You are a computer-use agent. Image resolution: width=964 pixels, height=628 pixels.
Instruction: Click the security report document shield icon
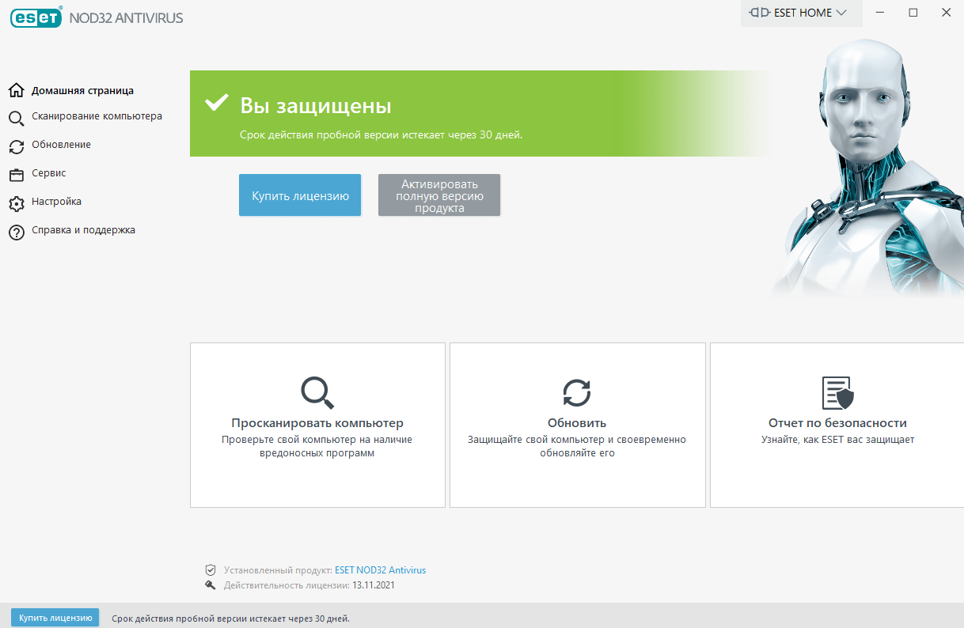coord(837,393)
